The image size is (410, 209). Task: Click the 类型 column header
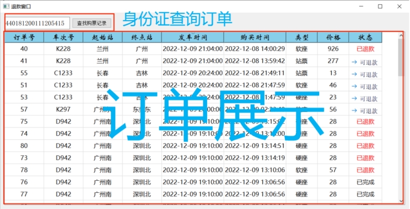tap(302, 37)
